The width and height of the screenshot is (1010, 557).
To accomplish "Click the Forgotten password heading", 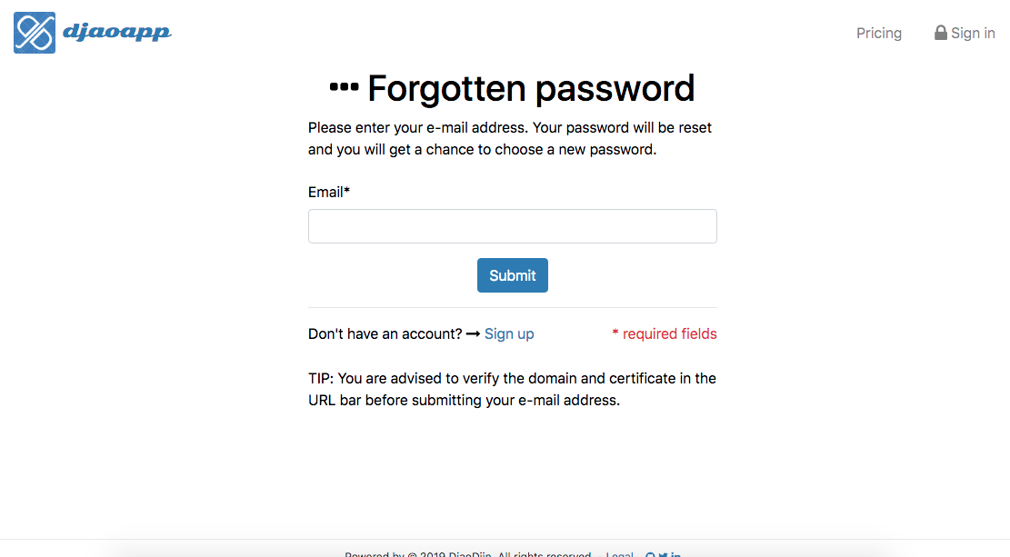I will pos(531,87).
